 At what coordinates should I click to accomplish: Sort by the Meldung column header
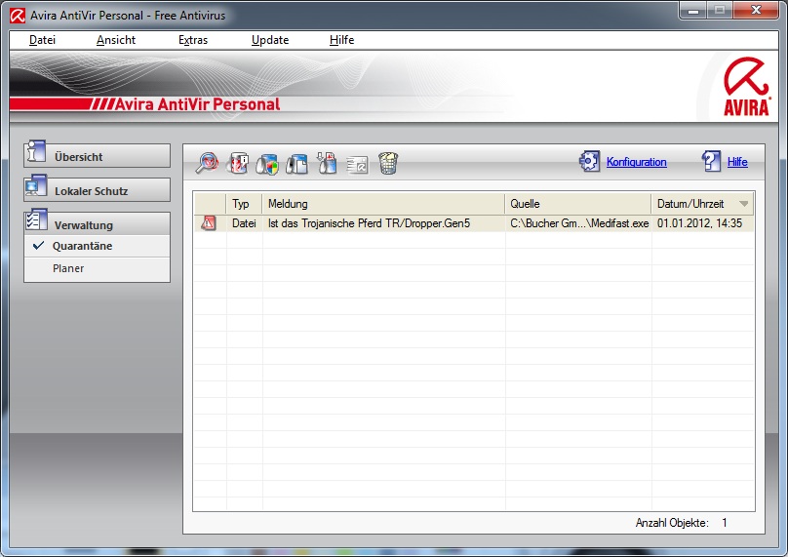tap(383, 204)
